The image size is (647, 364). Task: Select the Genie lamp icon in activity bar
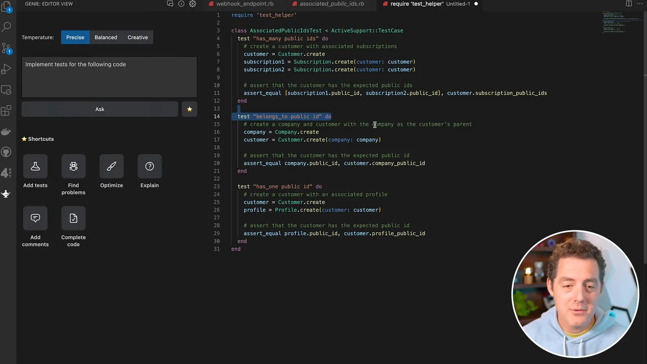click(6, 194)
